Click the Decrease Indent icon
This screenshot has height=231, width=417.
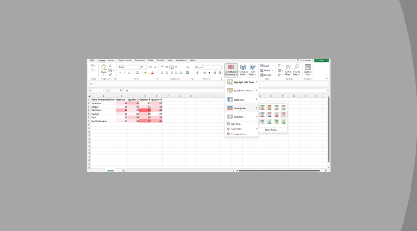(x=177, y=73)
